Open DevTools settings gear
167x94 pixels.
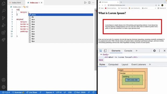pyautogui.click(x=154, y=51)
